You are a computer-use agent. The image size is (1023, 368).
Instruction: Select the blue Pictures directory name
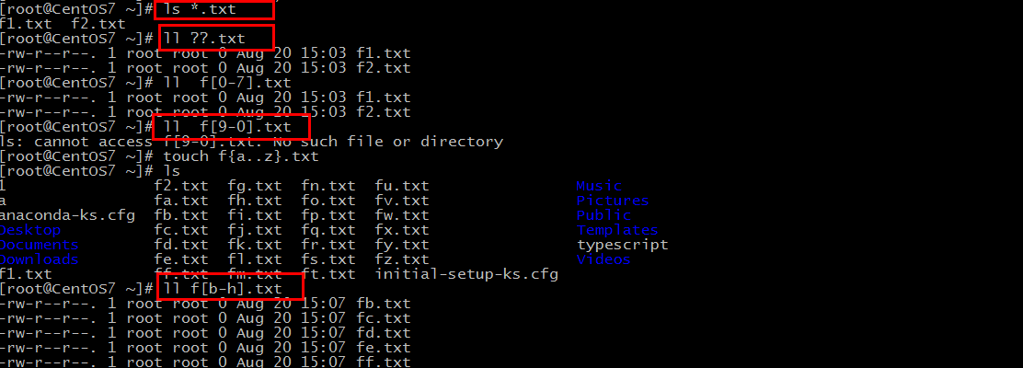click(613, 201)
